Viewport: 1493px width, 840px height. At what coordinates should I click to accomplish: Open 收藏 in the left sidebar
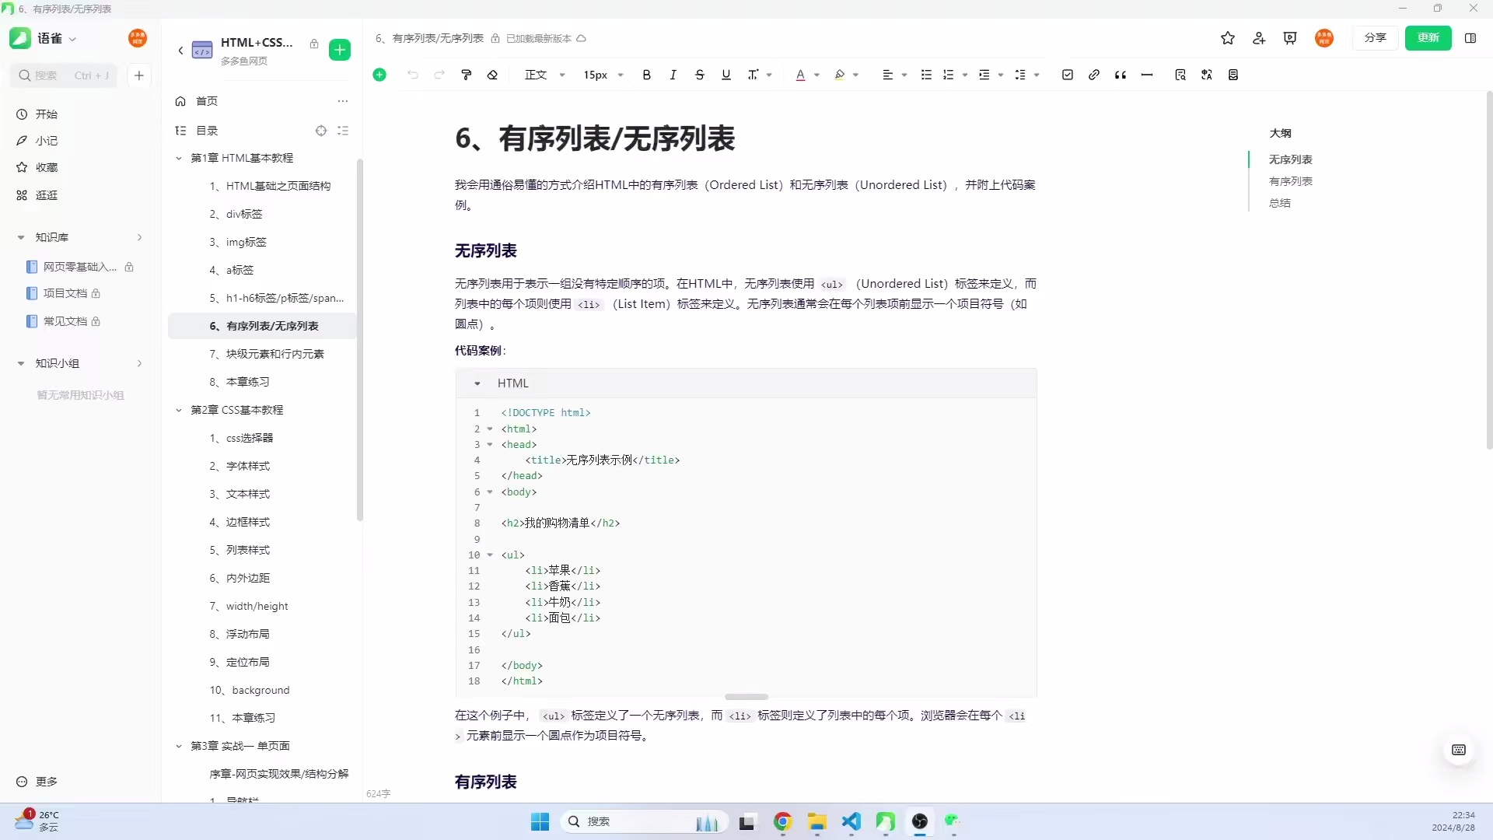[x=47, y=167]
